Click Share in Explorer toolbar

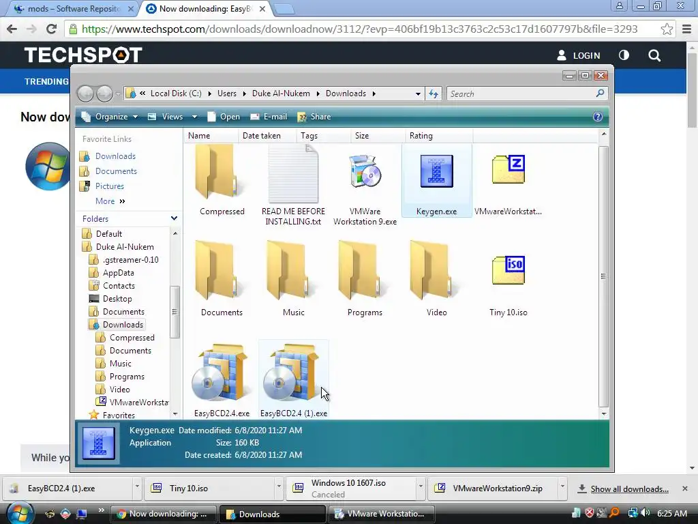pyautogui.click(x=314, y=117)
